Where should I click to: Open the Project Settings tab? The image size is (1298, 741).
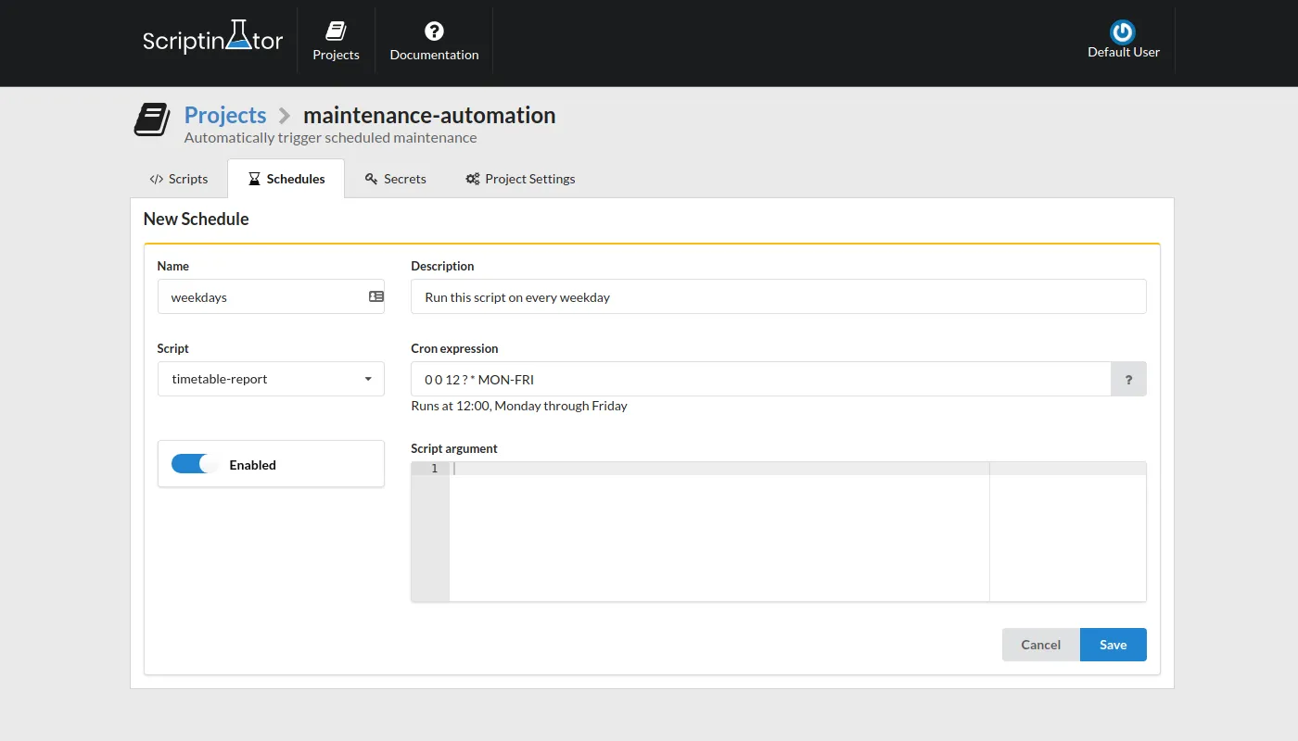pyautogui.click(x=520, y=179)
